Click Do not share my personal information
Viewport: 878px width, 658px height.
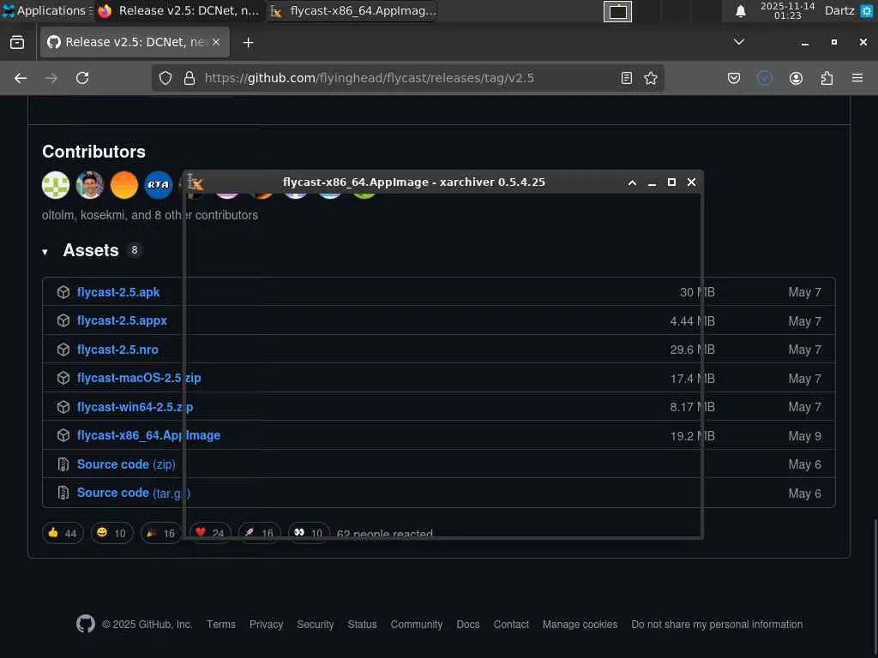(x=717, y=625)
